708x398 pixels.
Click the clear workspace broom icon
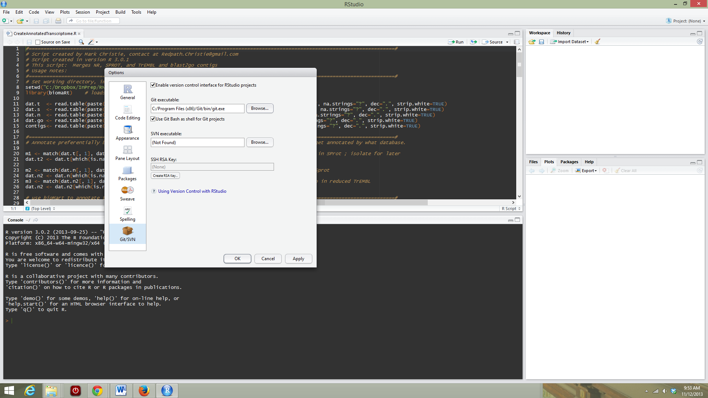(597, 42)
